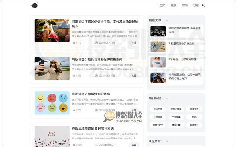
Task: Click the site logo in the header
Action: [x=34, y=5]
